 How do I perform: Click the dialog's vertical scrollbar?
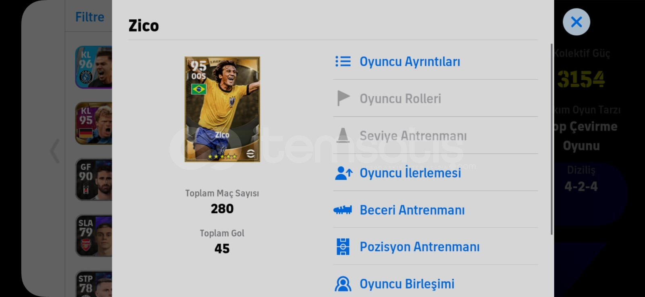pos(551,139)
